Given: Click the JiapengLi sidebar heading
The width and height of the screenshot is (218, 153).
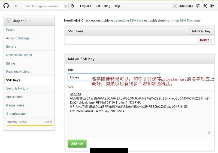Looking at the screenshot, I should pos(22,21).
